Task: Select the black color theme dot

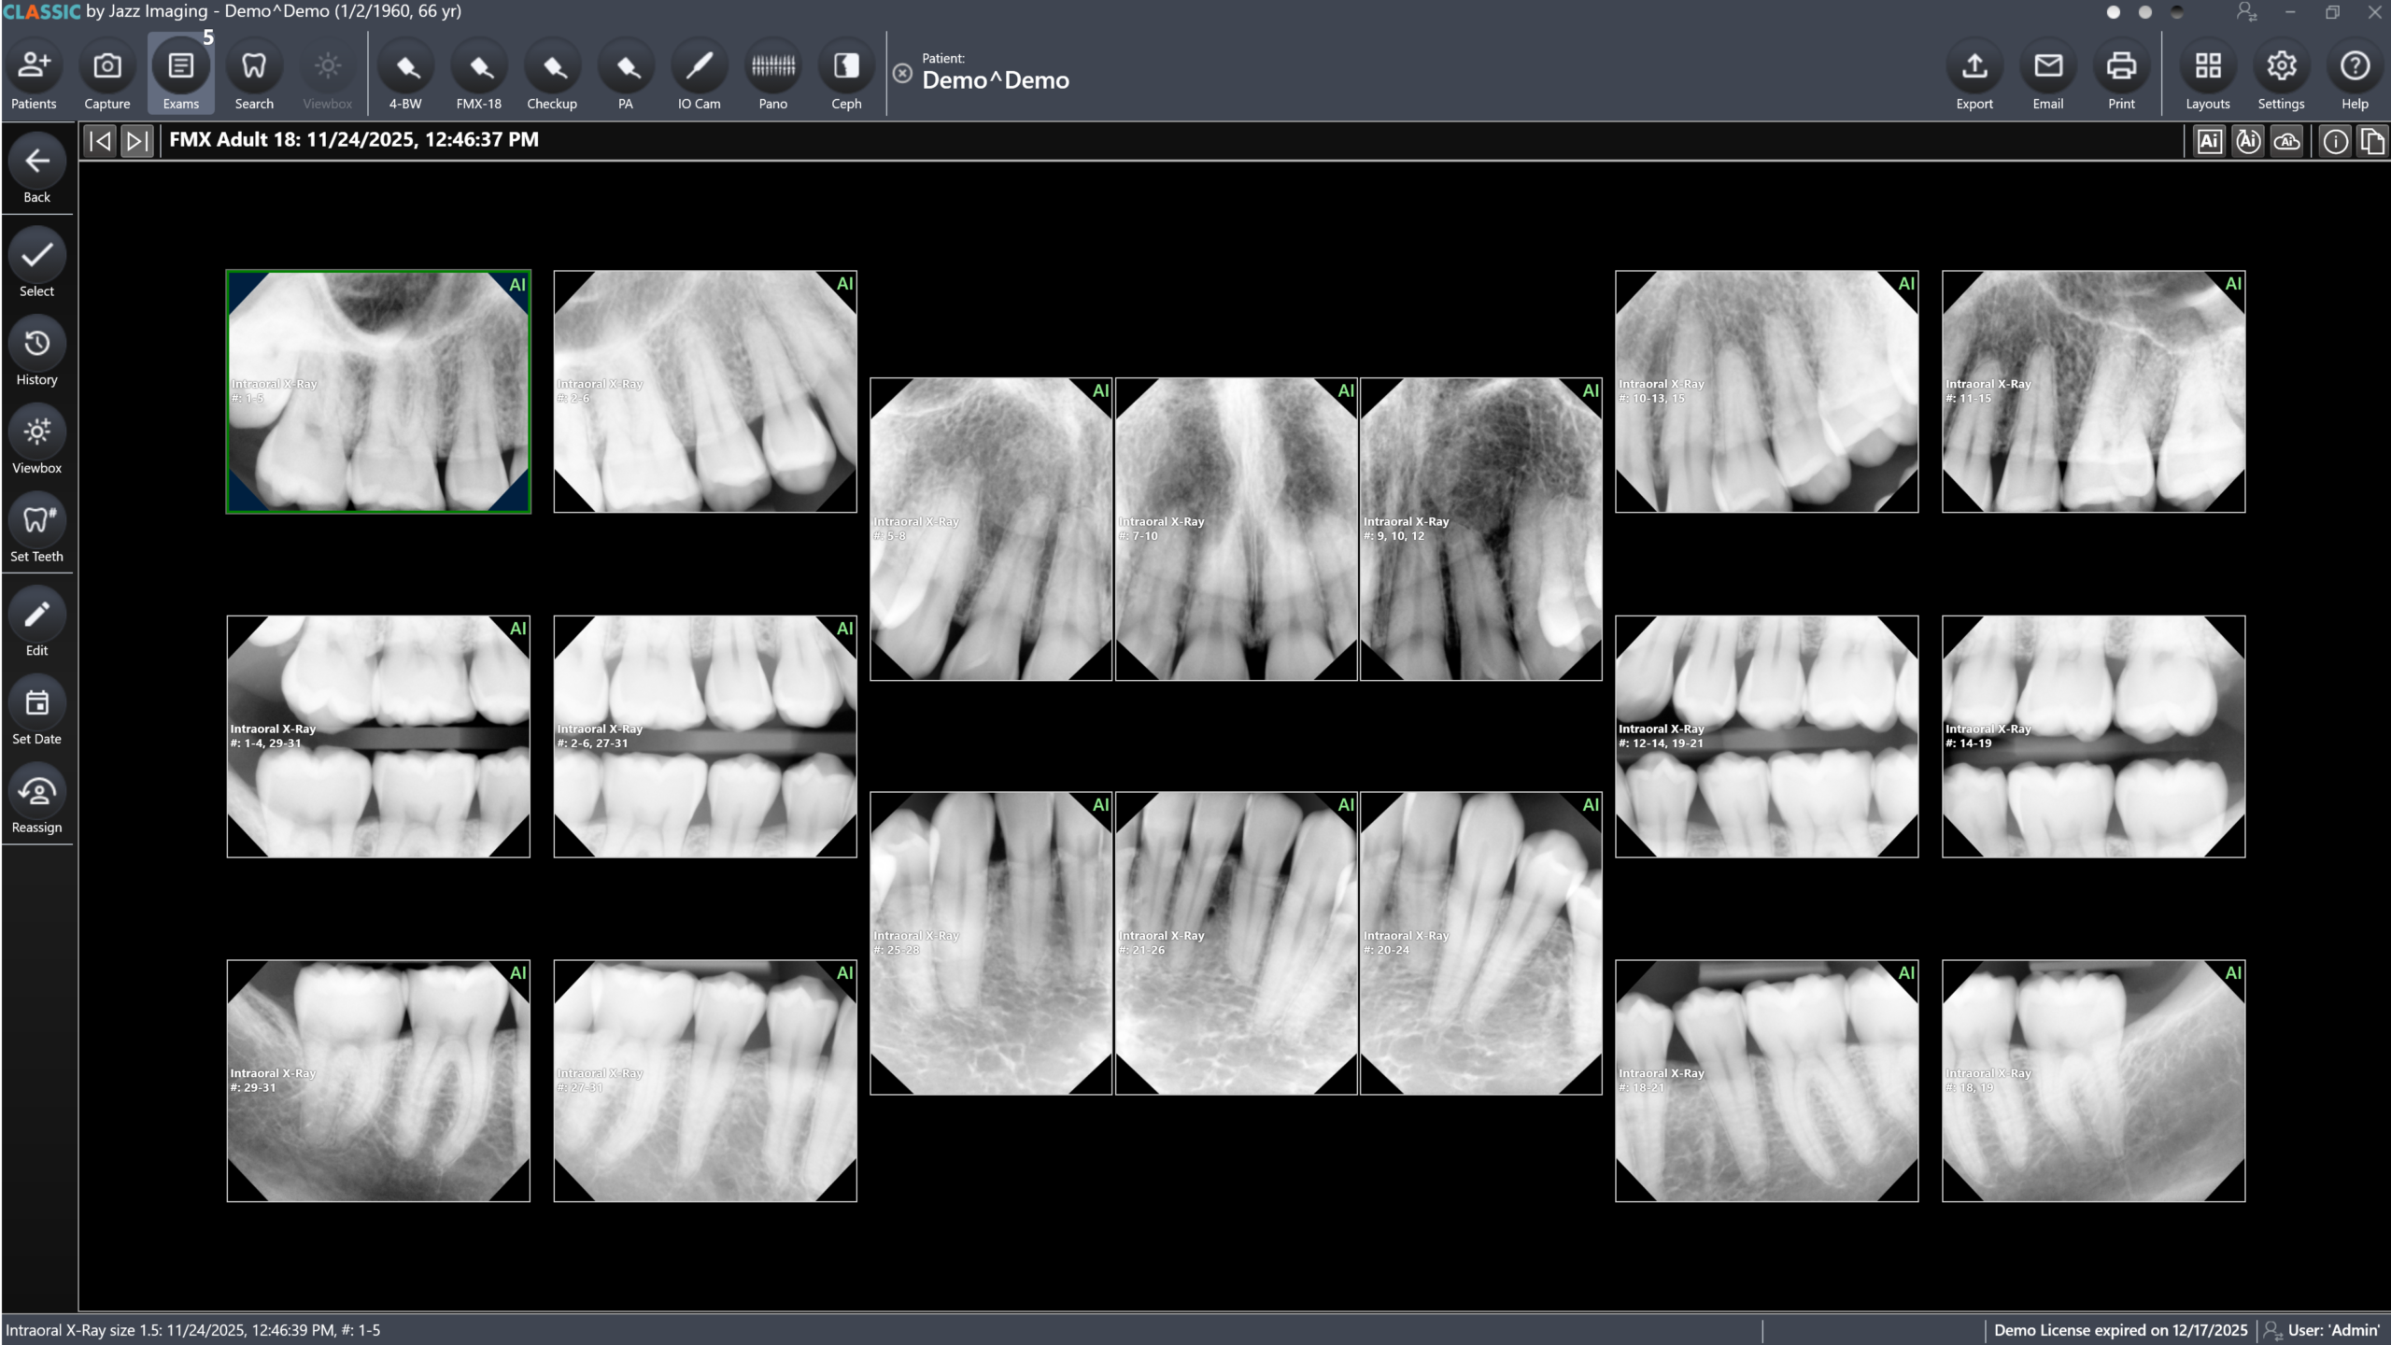Action: pos(2177,12)
